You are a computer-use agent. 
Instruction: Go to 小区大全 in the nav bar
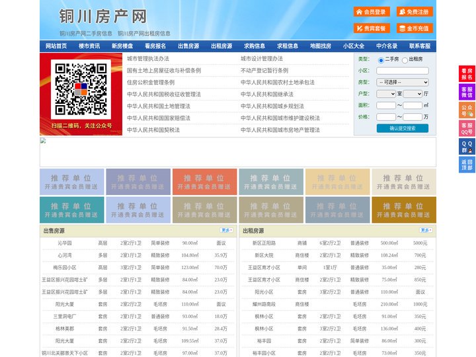click(354, 46)
